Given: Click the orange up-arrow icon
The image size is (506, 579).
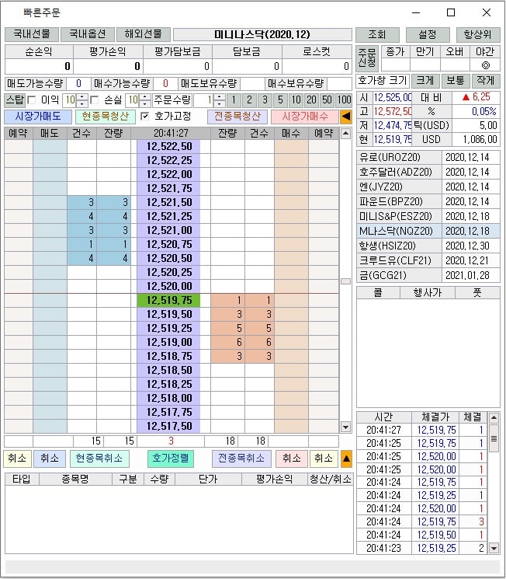Looking at the screenshot, I should [x=346, y=459].
